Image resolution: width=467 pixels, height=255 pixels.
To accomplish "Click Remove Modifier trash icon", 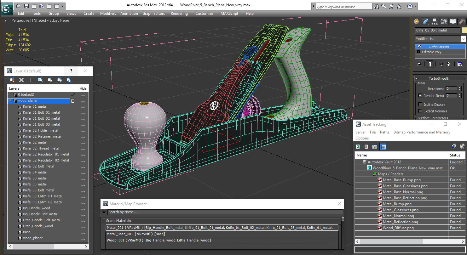I will coord(448,64).
